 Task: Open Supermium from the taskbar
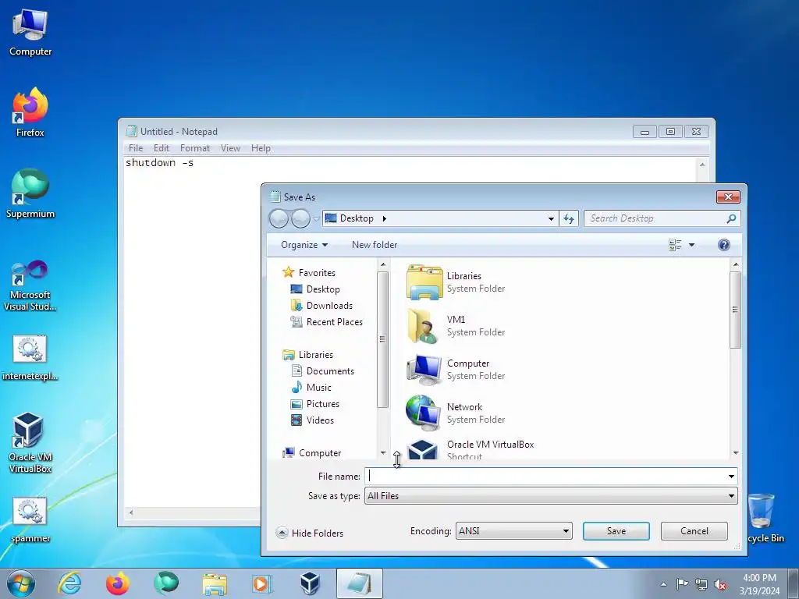166,583
